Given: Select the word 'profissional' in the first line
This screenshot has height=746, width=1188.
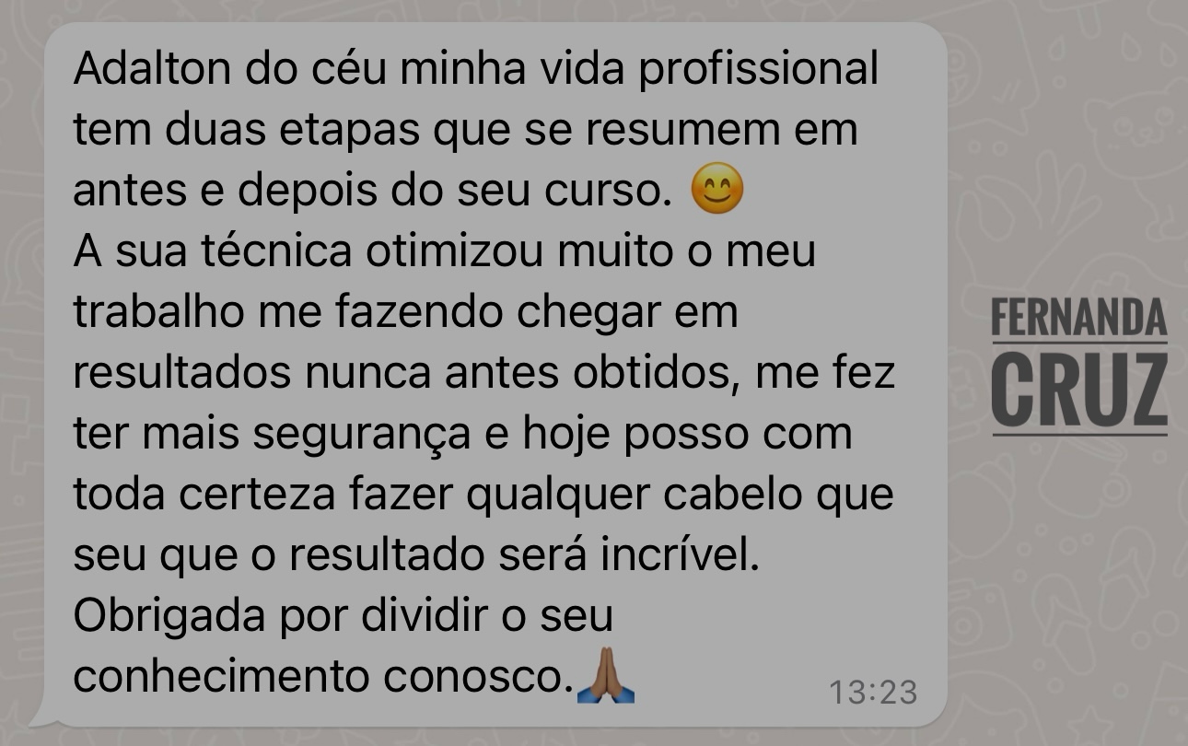Looking at the screenshot, I should pos(758,69).
